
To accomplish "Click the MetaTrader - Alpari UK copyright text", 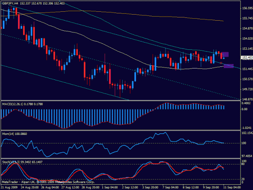I will pyautogui.click(x=48, y=182).
